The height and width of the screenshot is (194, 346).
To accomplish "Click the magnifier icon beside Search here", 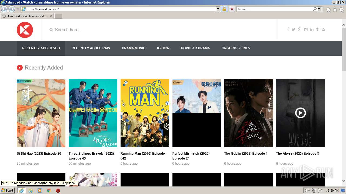I will pyautogui.click(x=51, y=30).
